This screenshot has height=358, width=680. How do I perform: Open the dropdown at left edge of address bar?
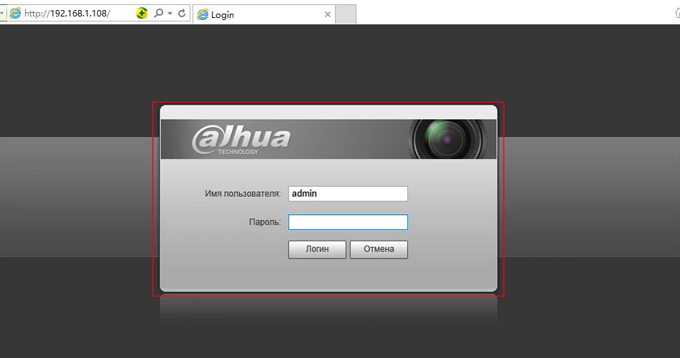pyautogui.click(x=1, y=13)
